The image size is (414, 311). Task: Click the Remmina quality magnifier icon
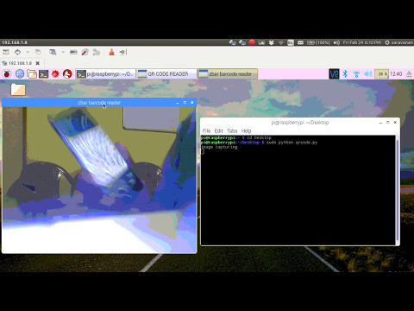point(53,52)
